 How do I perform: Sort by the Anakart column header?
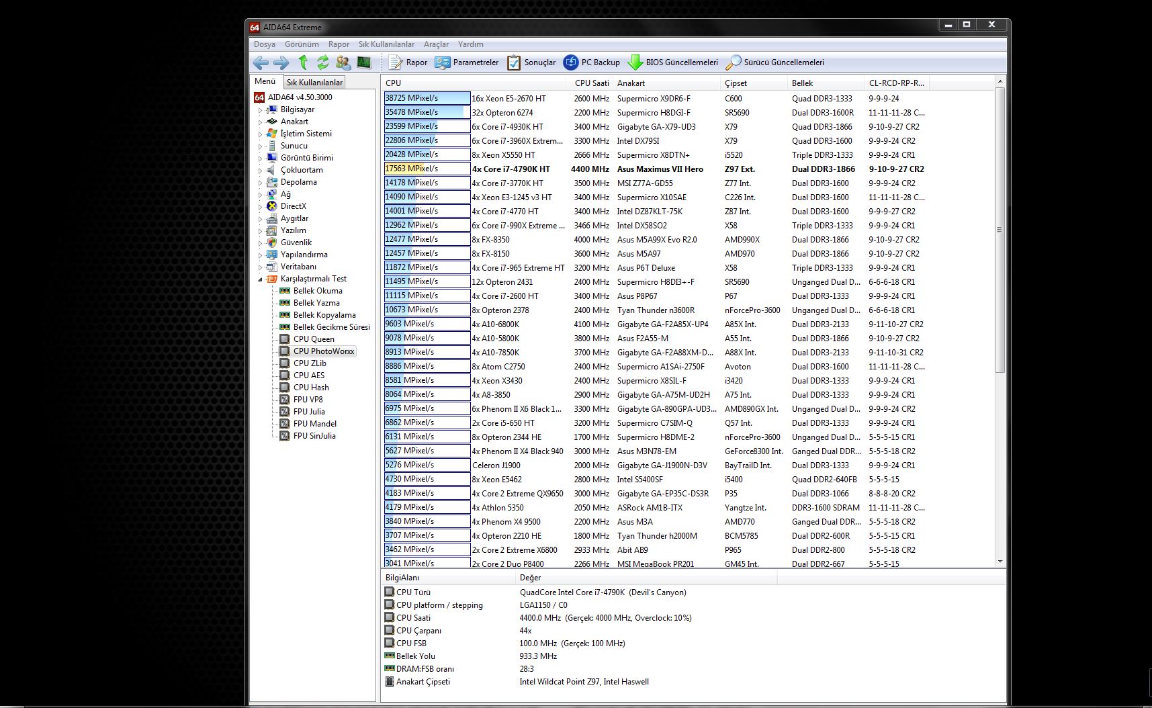[x=666, y=83]
